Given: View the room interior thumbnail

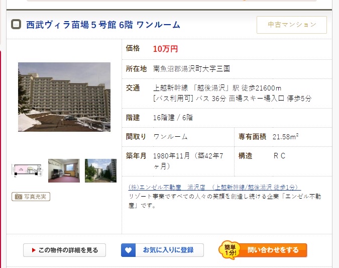Looking at the screenshot, I should tap(64, 170).
